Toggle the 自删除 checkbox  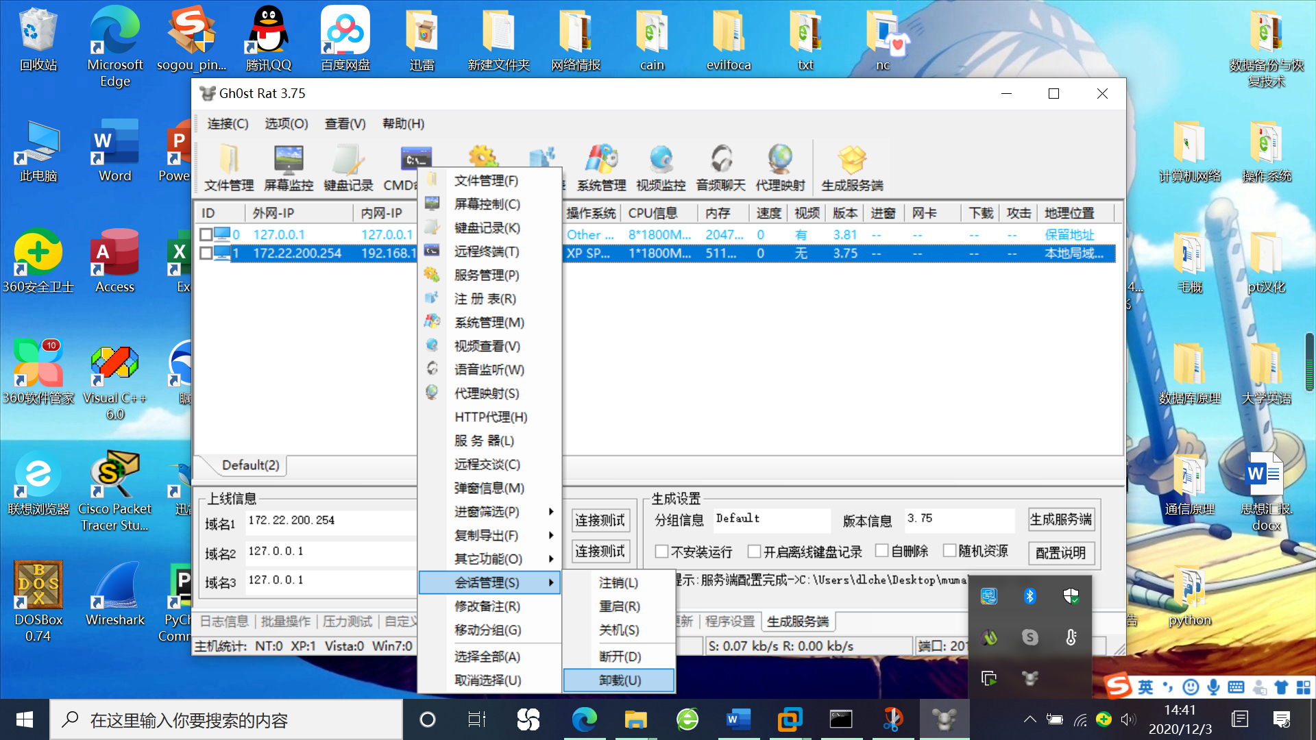[882, 551]
